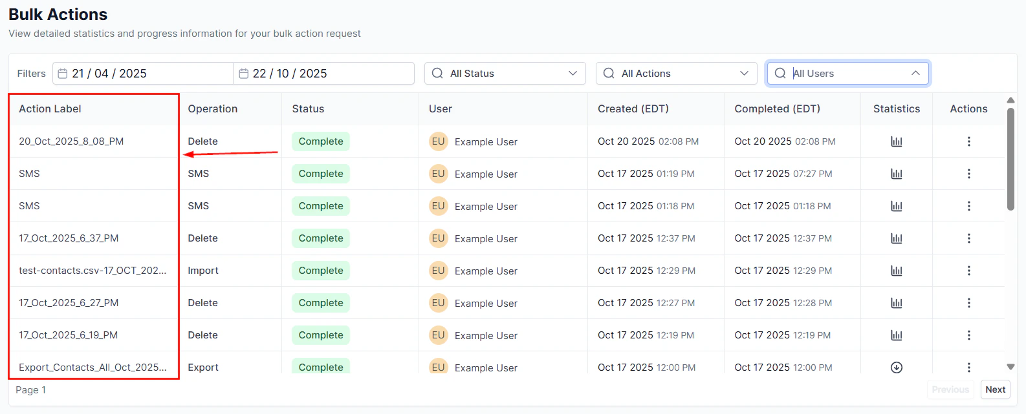This screenshot has height=414, width=1026.
Task: Go to the Next page
Action: click(995, 389)
